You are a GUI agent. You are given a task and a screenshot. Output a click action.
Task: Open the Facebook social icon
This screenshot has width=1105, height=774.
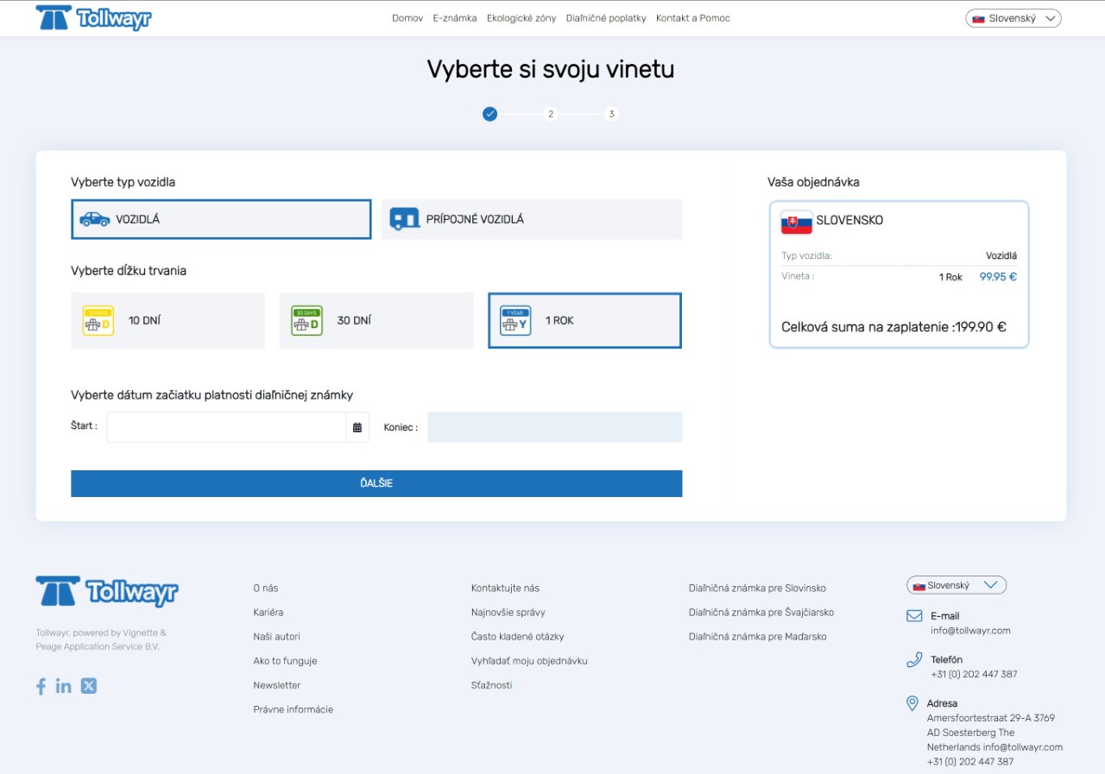pos(41,686)
